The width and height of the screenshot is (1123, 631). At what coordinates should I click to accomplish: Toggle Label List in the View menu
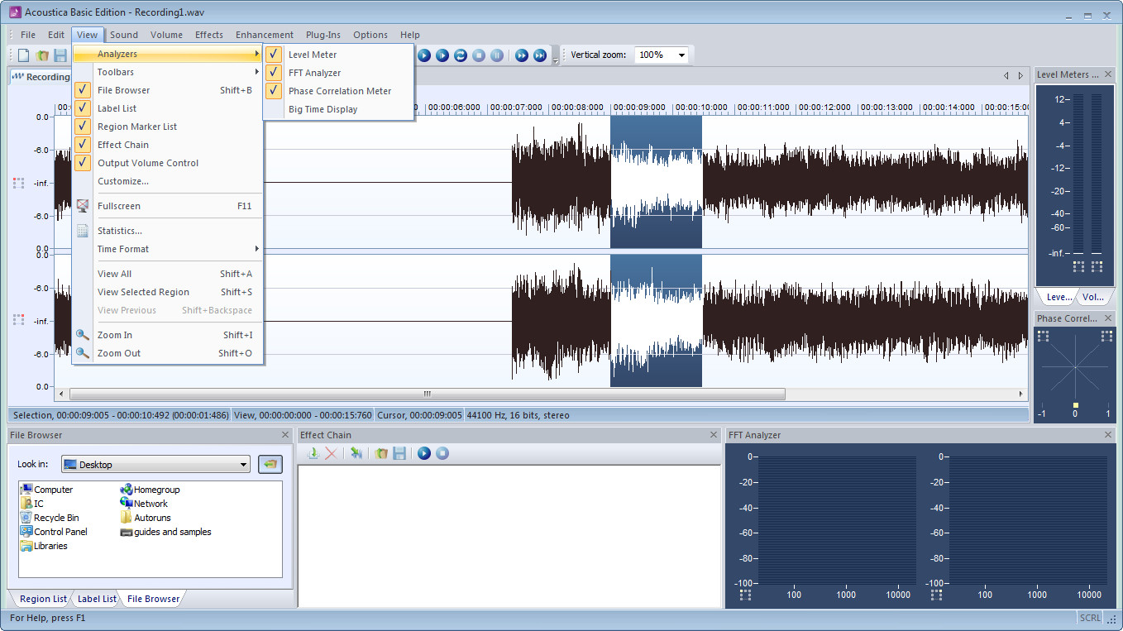(x=168, y=108)
